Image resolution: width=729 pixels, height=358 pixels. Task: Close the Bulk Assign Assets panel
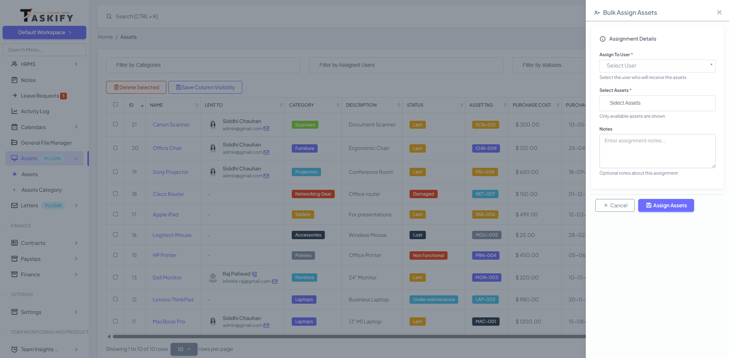click(x=719, y=13)
